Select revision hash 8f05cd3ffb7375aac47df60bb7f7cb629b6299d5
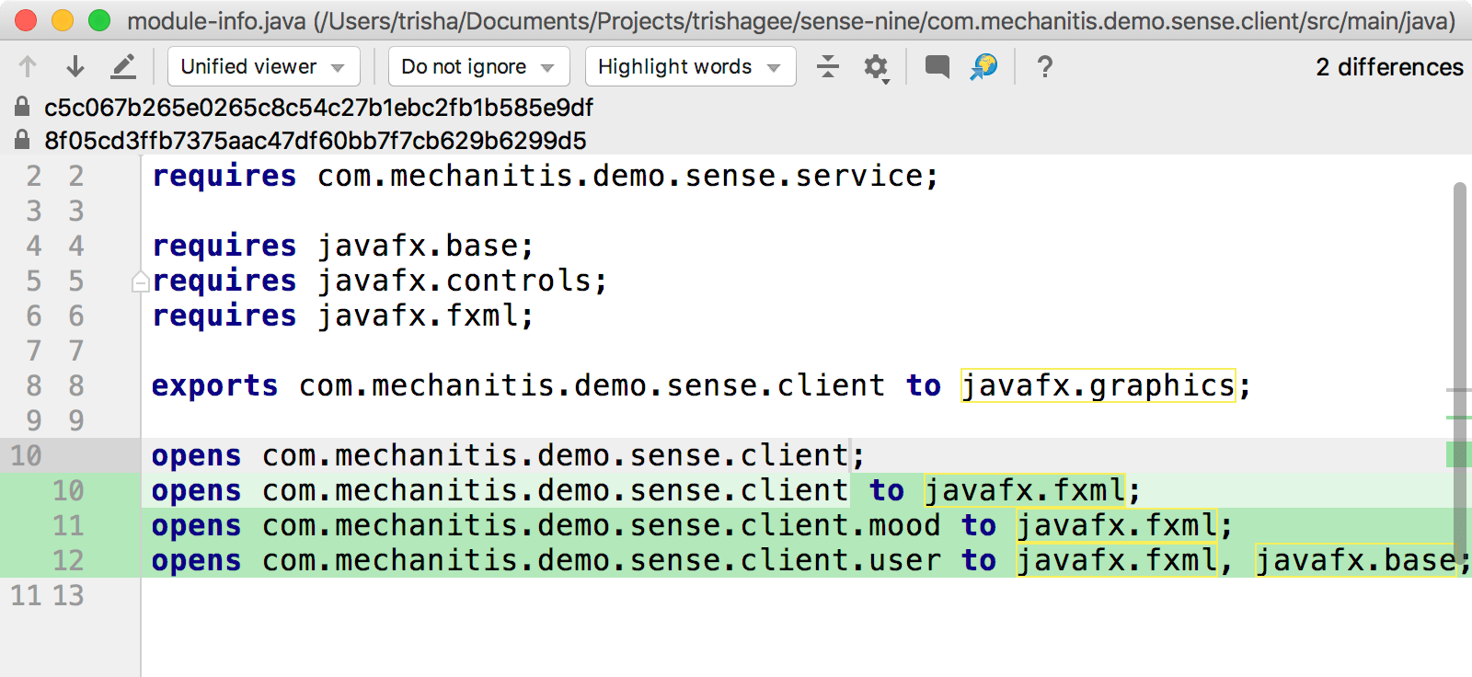 (316, 141)
